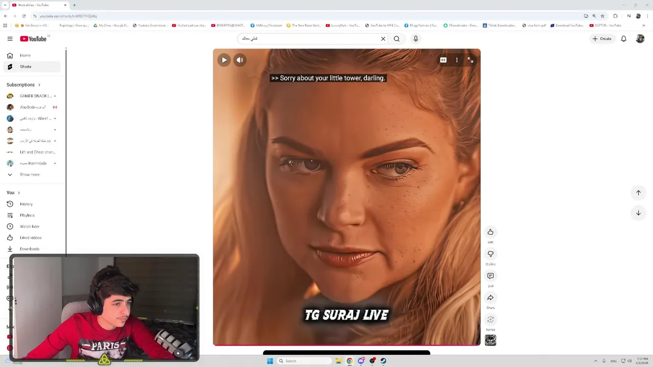The width and height of the screenshot is (653, 367).
Task: Open Discord from the taskbar
Action: [x=361, y=361]
